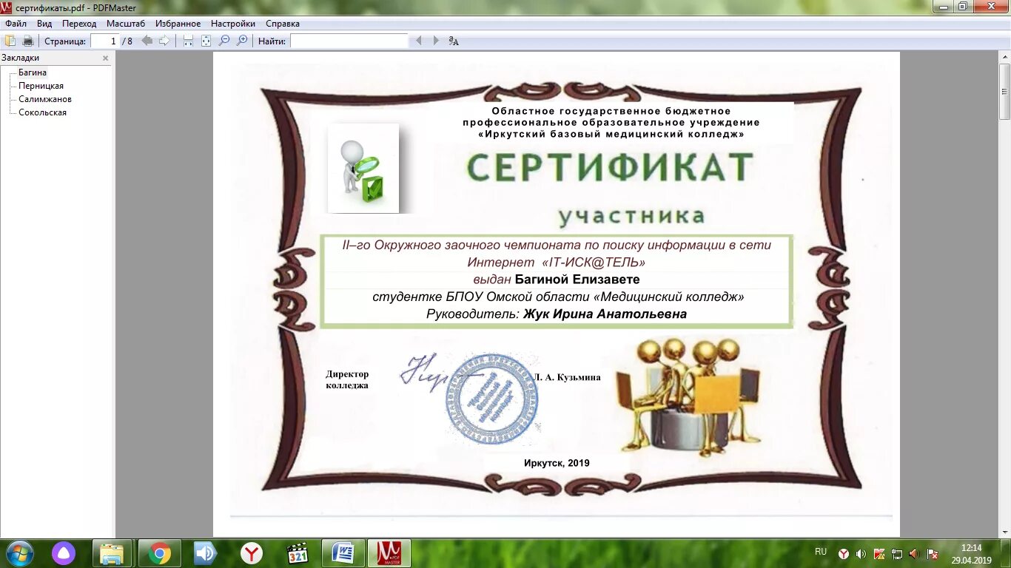This screenshot has height=568, width=1011.
Task: Zoom out with the magnifier minus icon
Action: pyautogui.click(x=224, y=41)
